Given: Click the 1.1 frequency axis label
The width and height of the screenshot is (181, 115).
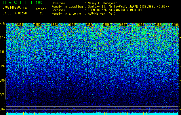Looking at the screenshot, I should [x=2, y=37].
